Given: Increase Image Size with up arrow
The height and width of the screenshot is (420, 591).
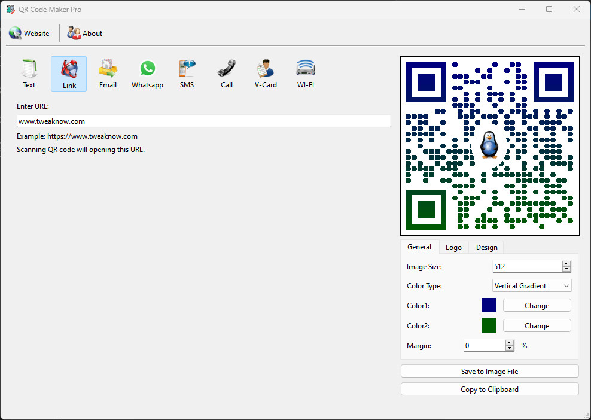Looking at the screenshot, I should (x=566, y=263).
